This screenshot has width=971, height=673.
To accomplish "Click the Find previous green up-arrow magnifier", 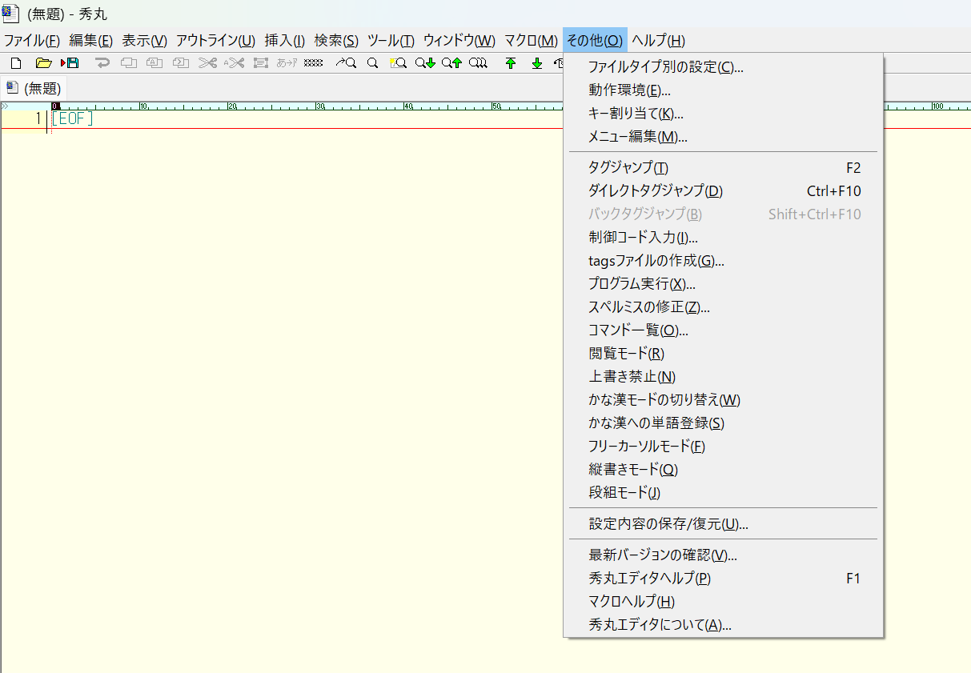I will tap(451, 63).
